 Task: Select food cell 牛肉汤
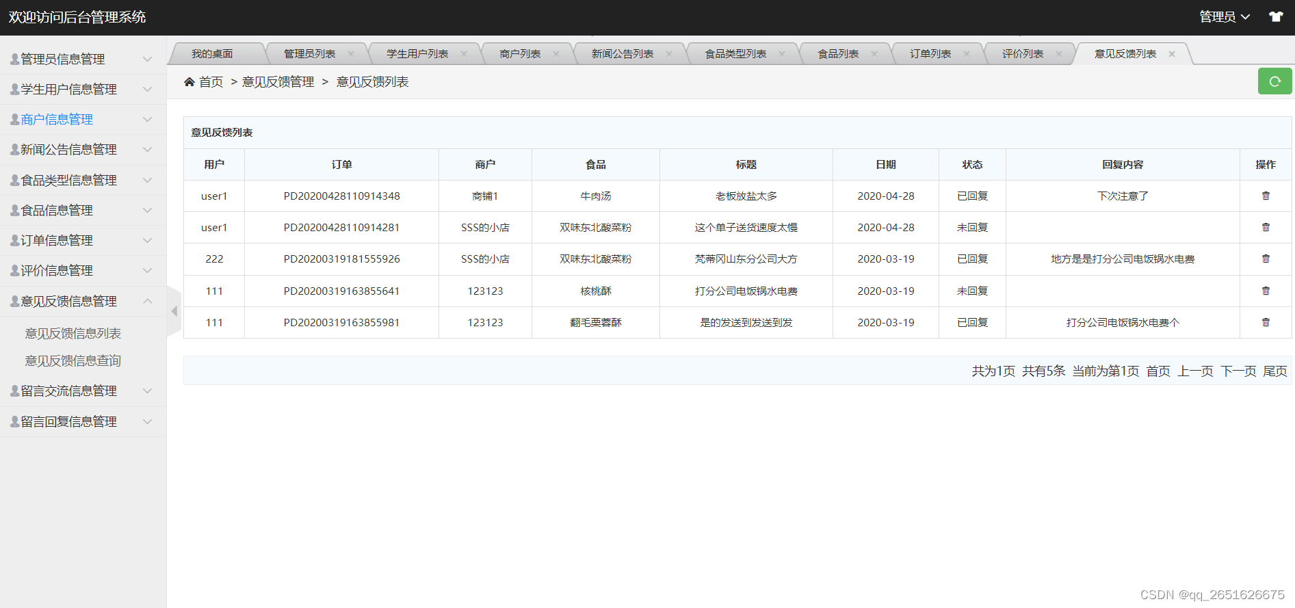coord(596,196)
